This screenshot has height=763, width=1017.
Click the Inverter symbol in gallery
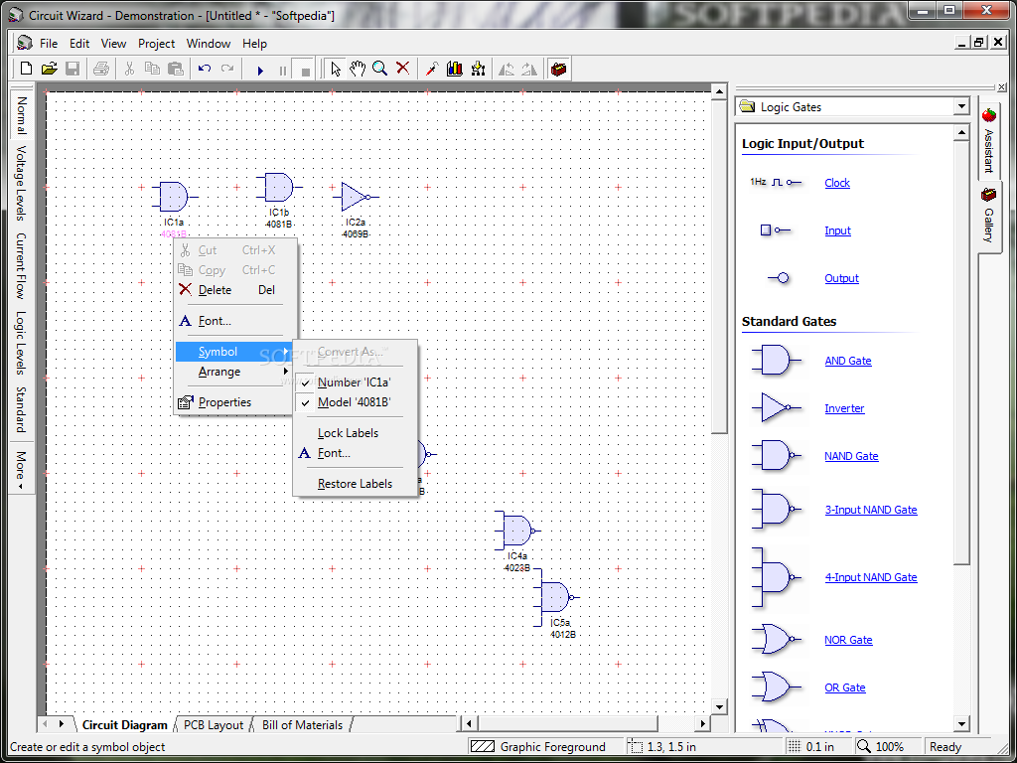pyautogui.click(x=776, y=408)
